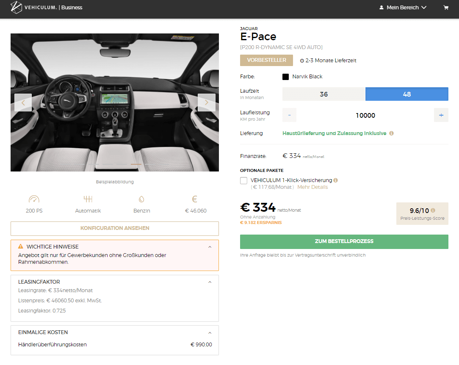Click the Listenpreis € 46060,50 line
459x365 pixels.
(60, 301)
